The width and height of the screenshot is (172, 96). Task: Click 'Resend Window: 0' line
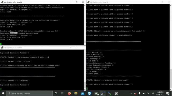pyautogui.click(x=95, y=57)
